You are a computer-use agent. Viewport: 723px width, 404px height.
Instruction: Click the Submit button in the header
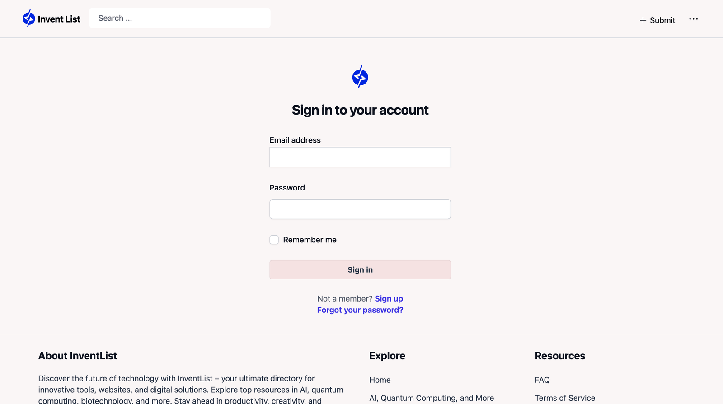tap(657, 20)
